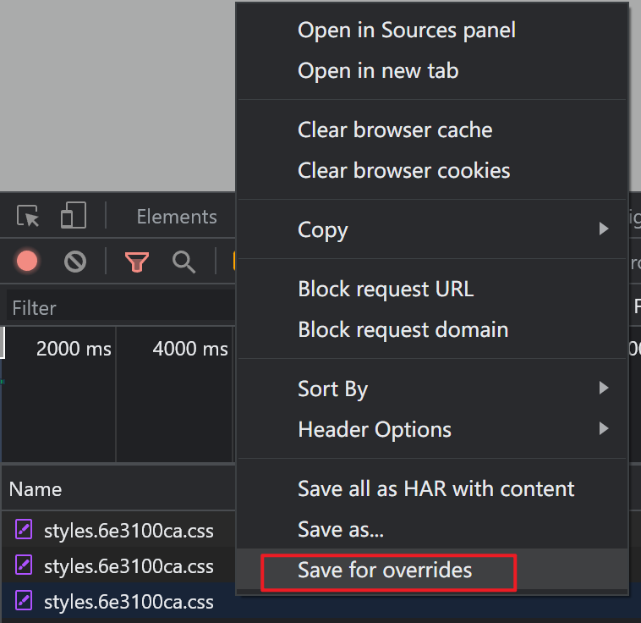
Task: Type in the Filter input field
Action: [118, 307]
